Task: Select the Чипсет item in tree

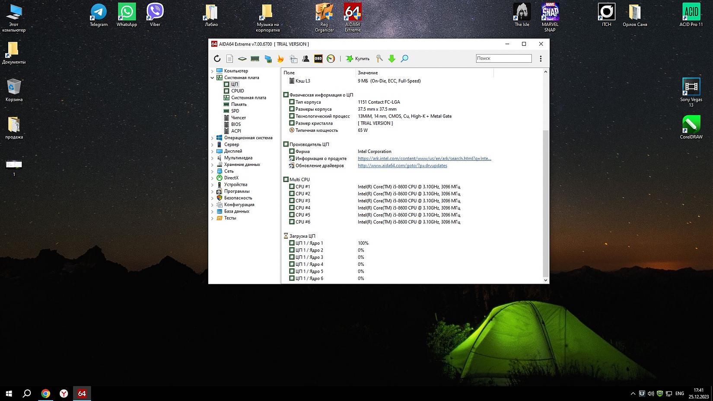Action: point(238,118)
